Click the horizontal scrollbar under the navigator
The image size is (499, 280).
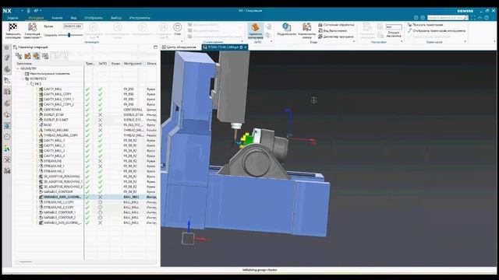pos(26,262)
